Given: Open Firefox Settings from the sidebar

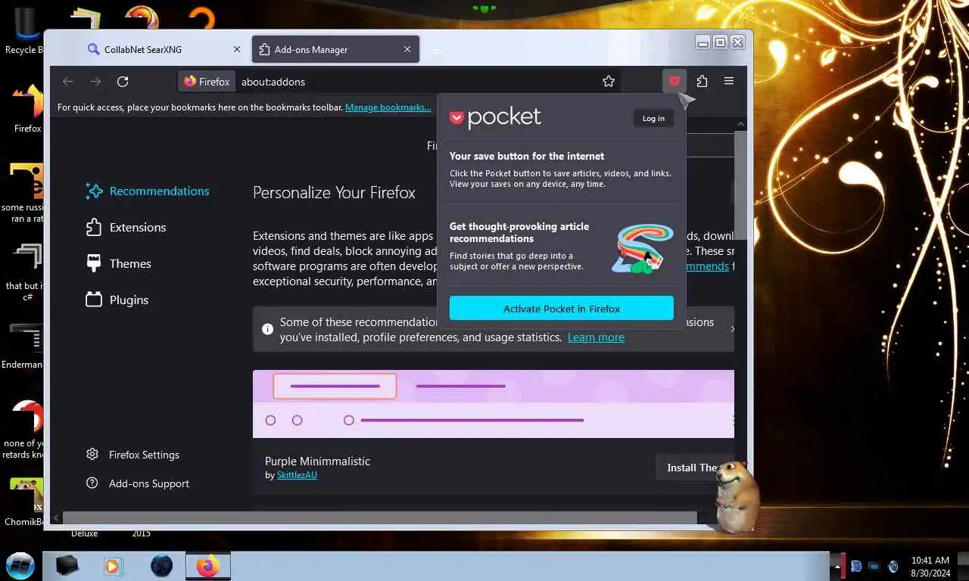Looking at the screenshot, I should [x=133, y=455].
